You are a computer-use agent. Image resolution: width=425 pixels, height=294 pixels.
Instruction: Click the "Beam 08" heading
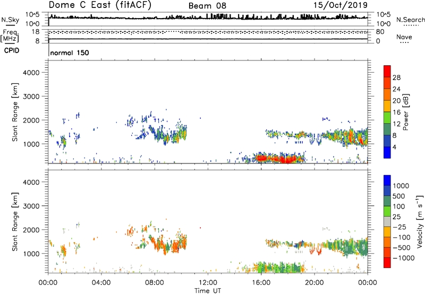coord(207,6)
